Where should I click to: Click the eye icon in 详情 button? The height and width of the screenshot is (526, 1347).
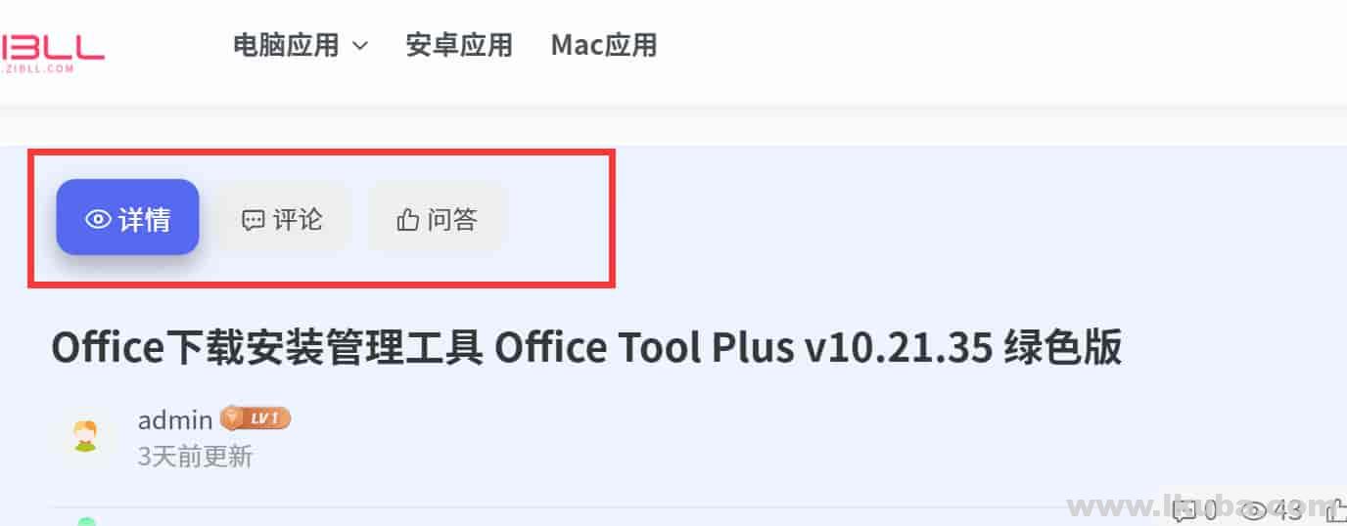coord(98,219)
